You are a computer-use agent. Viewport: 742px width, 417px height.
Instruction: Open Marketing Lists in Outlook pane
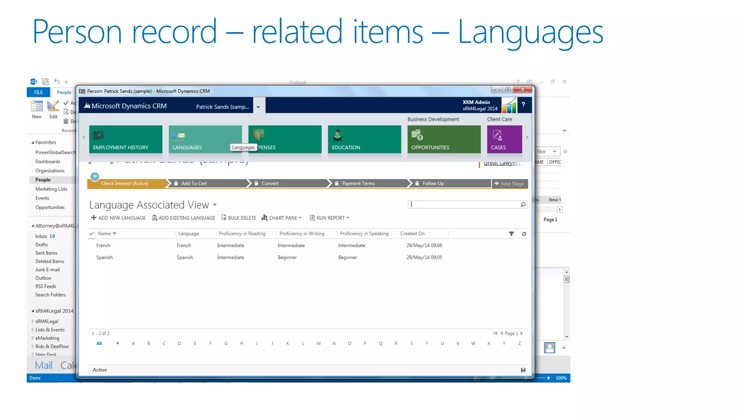[51, 189]
